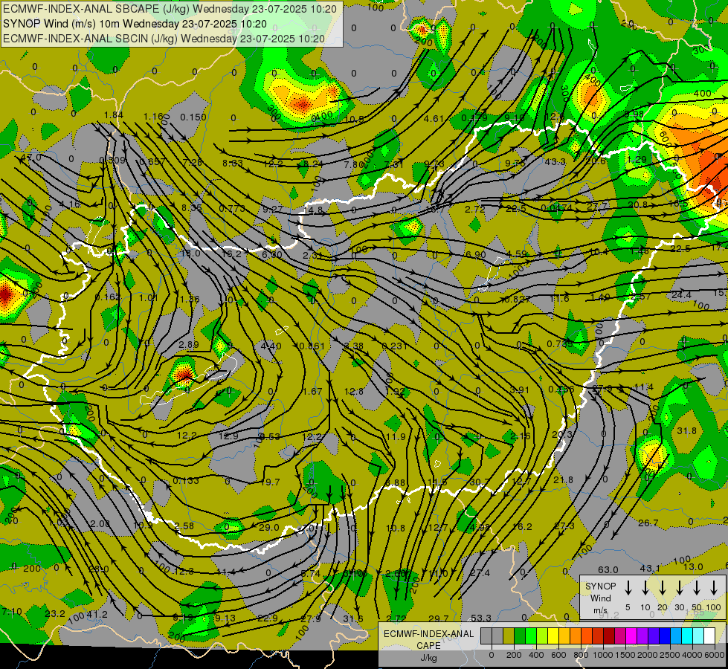Click the 63.0 value on the map
Screen dimensions: 728x669
pyautogui.click(x=608, y=569)
